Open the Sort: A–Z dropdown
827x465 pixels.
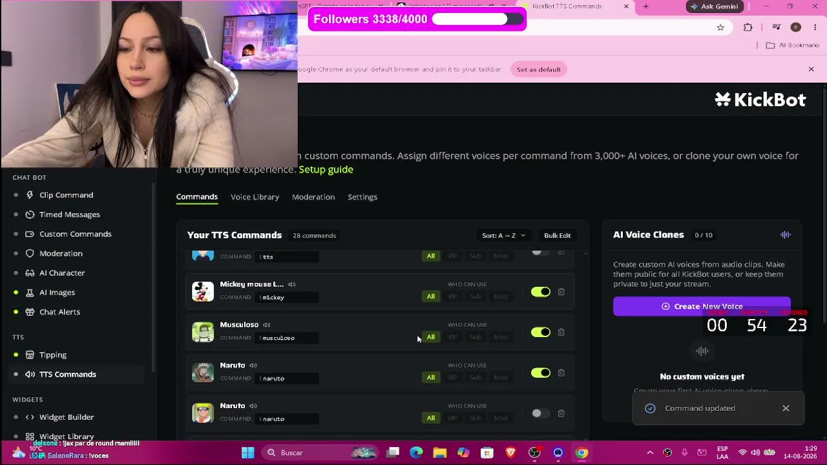[x=504, y=235]
